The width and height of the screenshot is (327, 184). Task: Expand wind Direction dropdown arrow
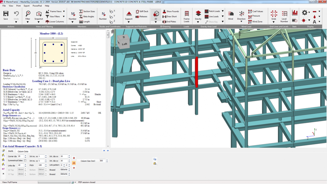click(x=241, y=22)
